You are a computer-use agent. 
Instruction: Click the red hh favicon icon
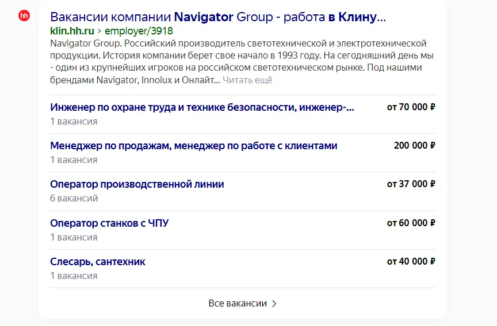[24, 15]
